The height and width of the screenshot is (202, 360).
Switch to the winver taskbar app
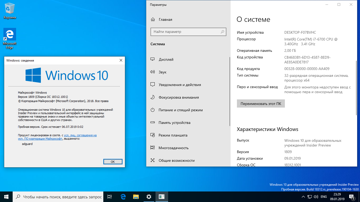coord(162,197)
